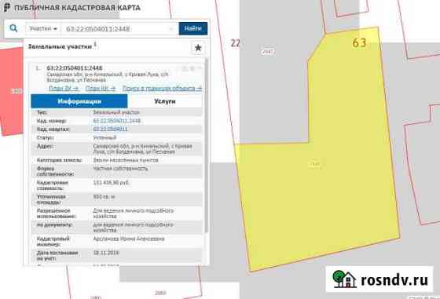The image size is (440, 299).
Task: Switch to the Услуги tab
Action: tap(165, 101)
